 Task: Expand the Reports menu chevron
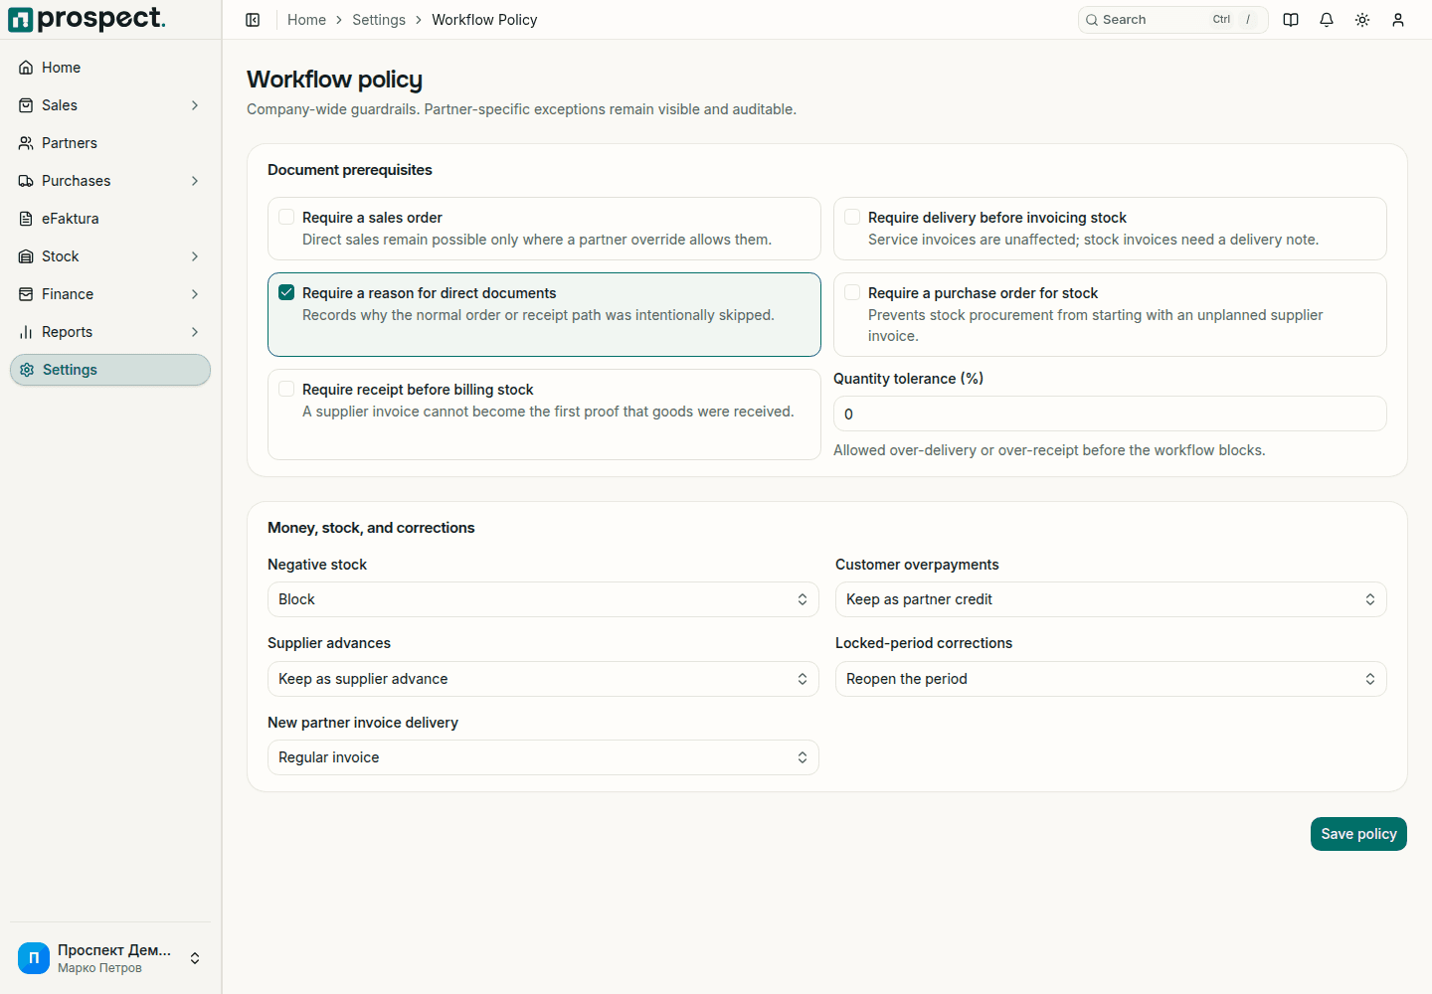[195, 332]
